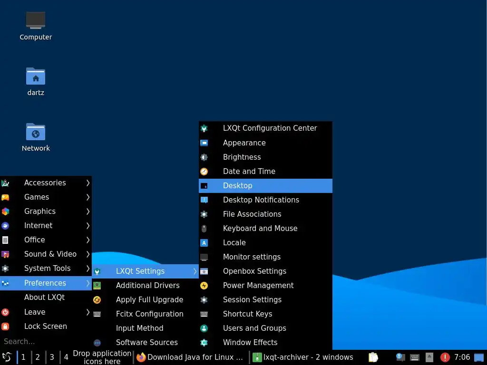The height and width of the screenshot is (365, 487).
Task: Expand the Internet submenu arrow
Action: (x=88, y=226)
